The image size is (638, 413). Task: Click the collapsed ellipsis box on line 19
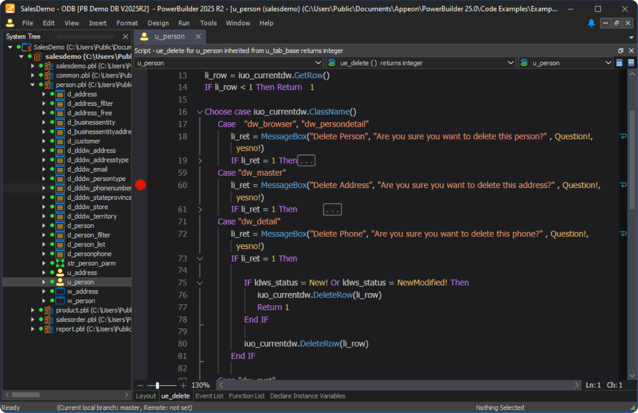tap(306, 161)
